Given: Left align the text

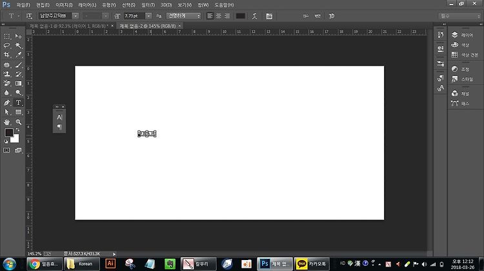Looking at the screenshot, I should [x=210, y=16].
